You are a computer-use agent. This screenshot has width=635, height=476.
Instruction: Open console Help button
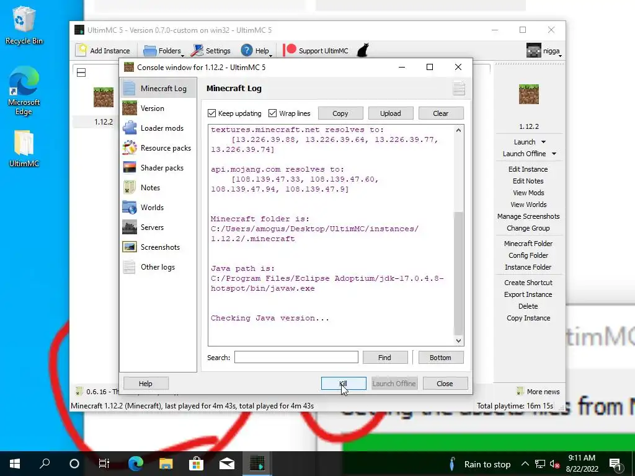146,383
